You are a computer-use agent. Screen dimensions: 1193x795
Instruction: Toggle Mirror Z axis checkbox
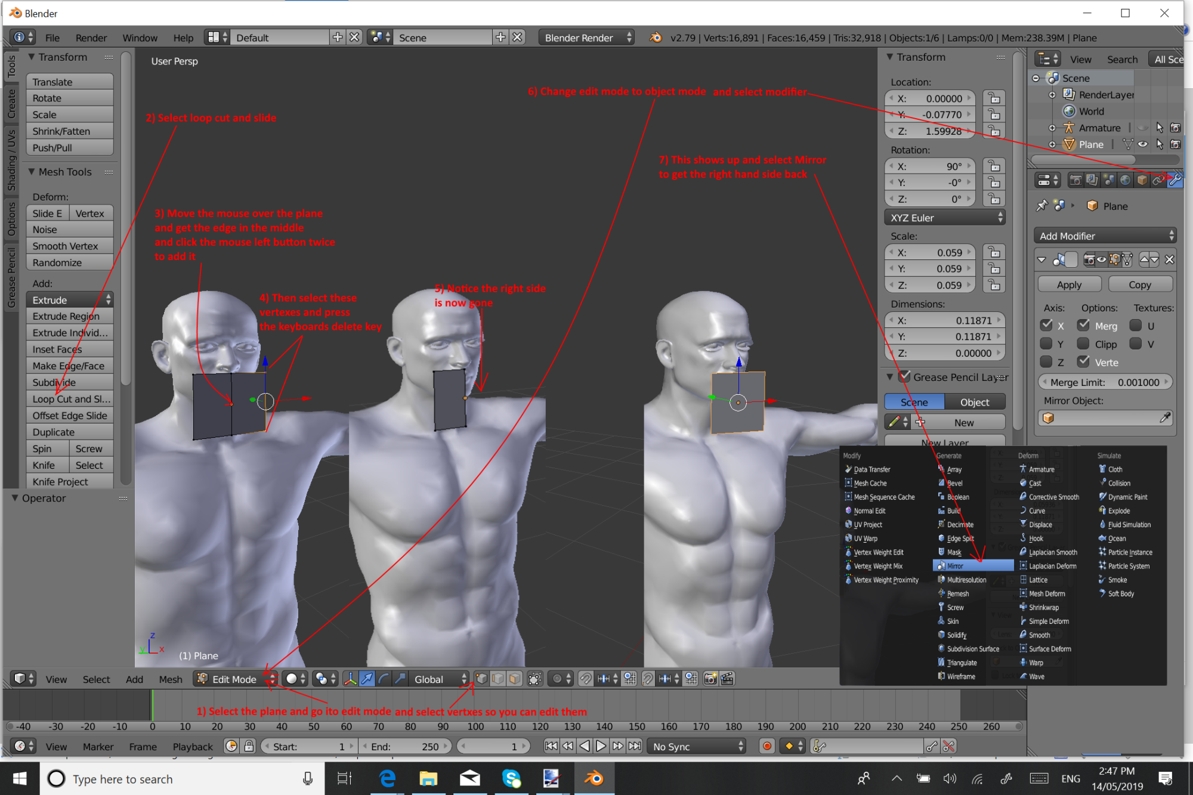1046,362
